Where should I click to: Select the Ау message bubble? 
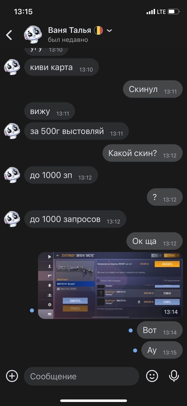pyautogui.click(x=162, y=350)
